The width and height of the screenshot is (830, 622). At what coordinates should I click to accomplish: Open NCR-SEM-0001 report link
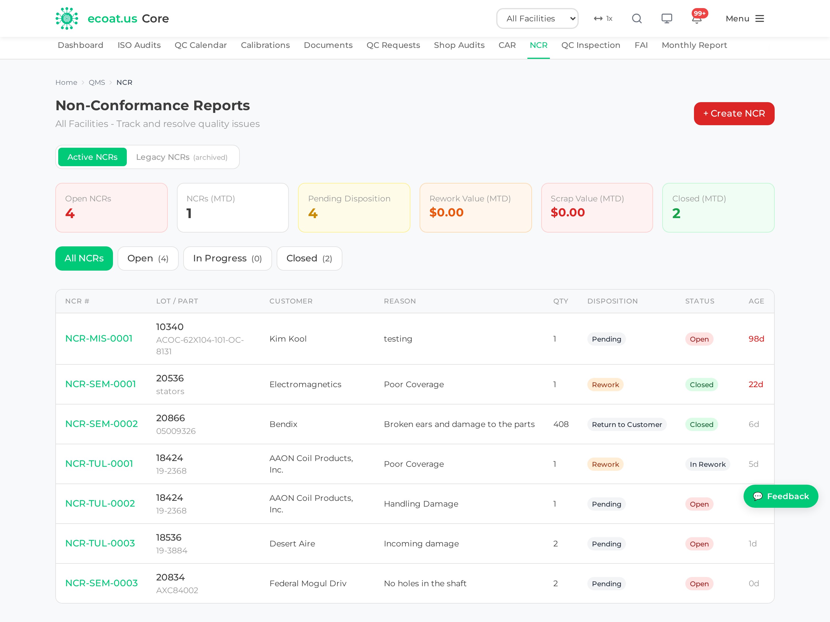101,384
